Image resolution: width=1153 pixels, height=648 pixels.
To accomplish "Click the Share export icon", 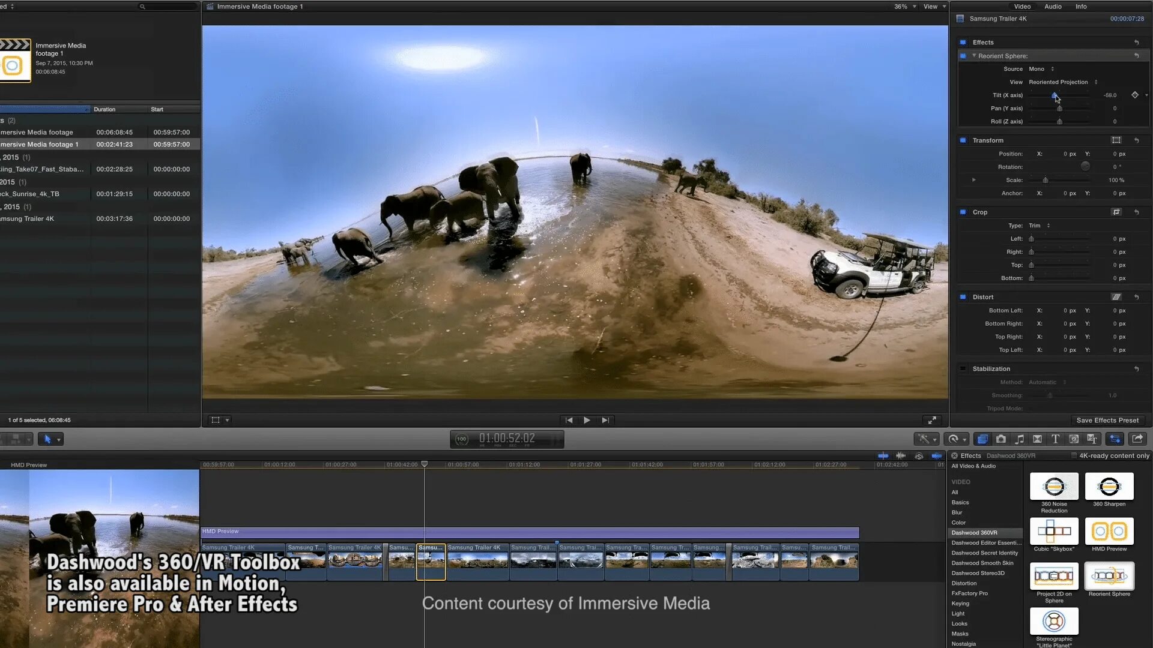I will pos(1137,439).
